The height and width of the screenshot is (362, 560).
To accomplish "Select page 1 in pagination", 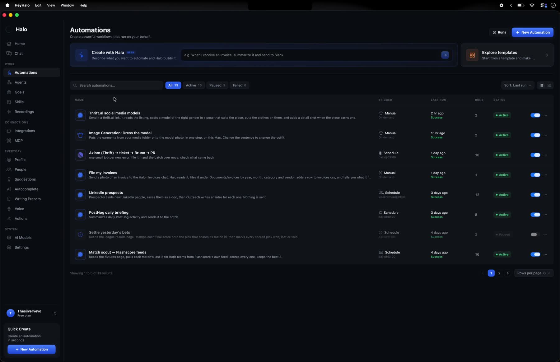I will 491,273.
